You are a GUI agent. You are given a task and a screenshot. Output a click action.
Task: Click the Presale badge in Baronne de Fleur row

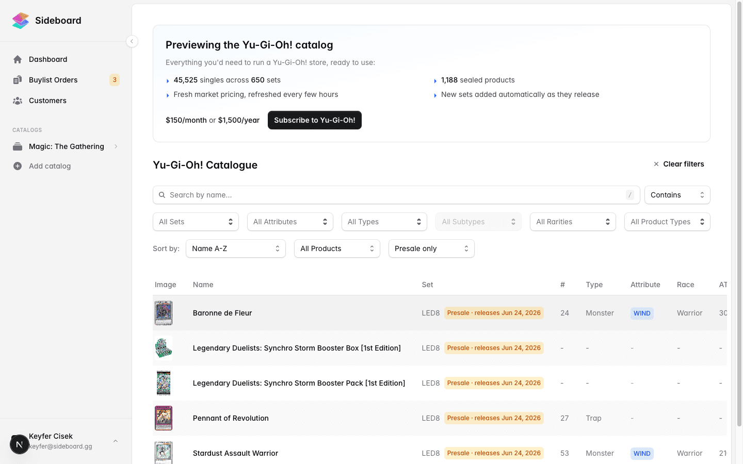494,313
